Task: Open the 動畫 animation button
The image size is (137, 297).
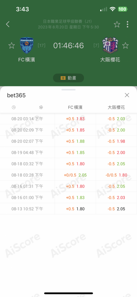Action: tap(68, 78)
